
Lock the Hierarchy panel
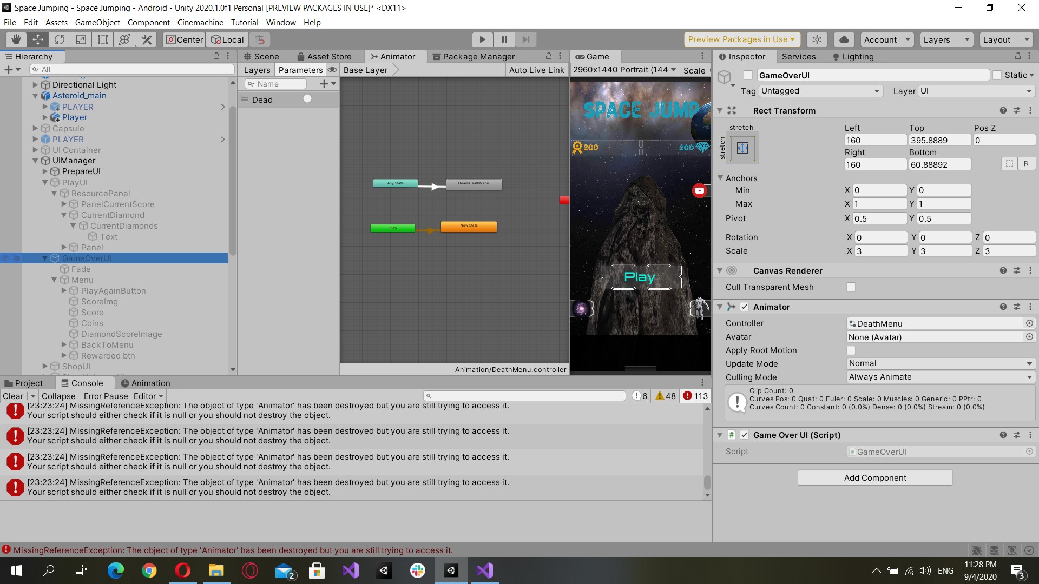(216, 56)
